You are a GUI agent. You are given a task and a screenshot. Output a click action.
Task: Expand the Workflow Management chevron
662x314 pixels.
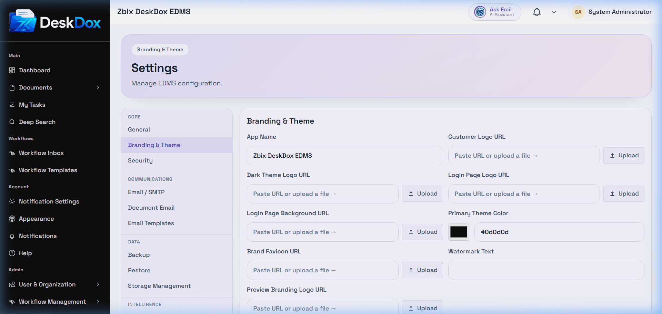coord(98,302)
